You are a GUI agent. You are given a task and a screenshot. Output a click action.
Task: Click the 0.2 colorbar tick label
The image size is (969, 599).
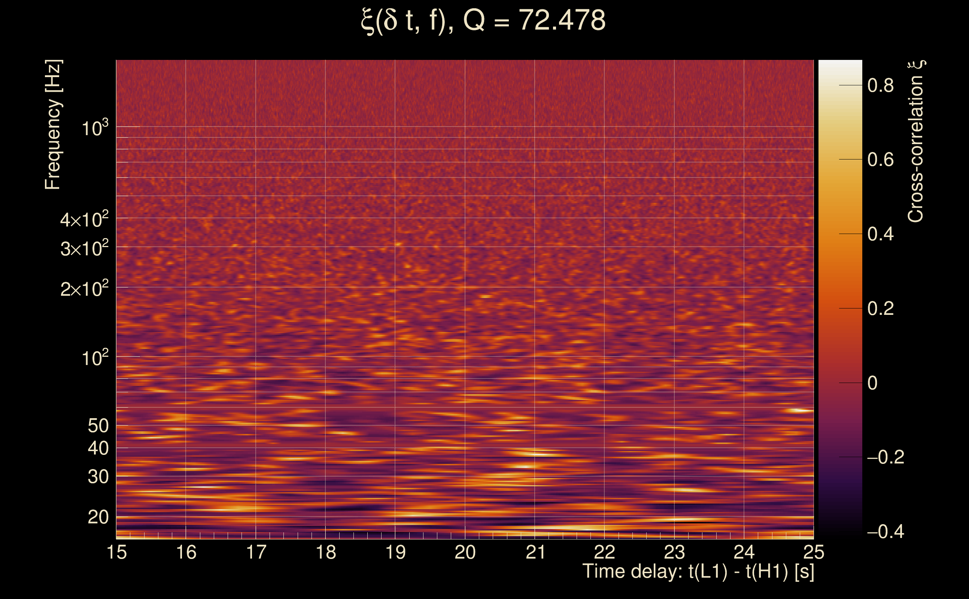point(880,308)
